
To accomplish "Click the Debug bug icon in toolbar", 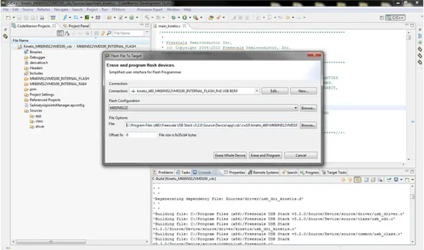I will tap(173, 18).
